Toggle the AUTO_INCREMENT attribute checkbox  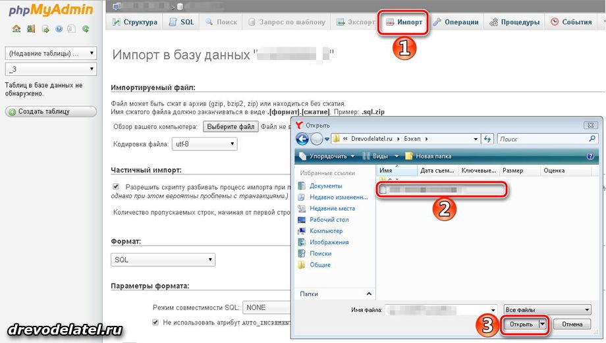[155, 323]
